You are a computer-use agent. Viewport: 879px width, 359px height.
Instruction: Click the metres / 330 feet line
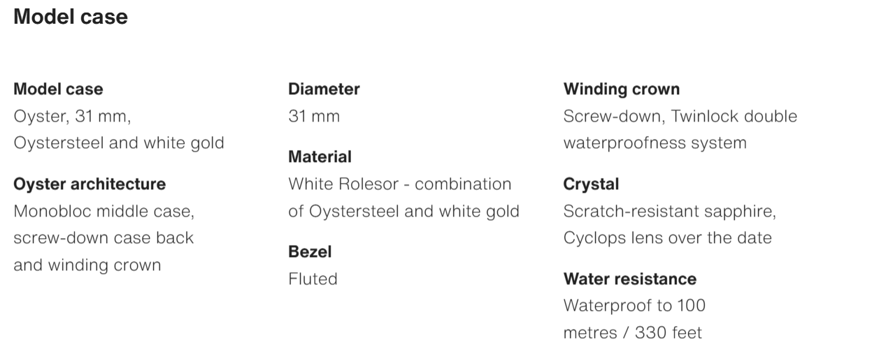(632, 332)
